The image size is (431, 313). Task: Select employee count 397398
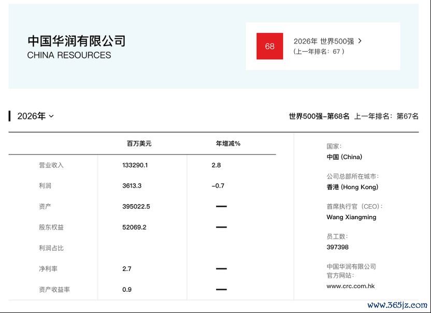337,247
